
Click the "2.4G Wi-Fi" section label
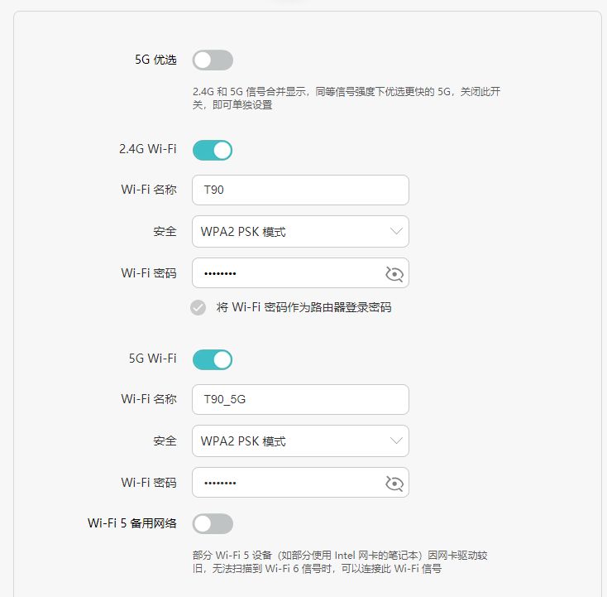pyautogui.click(x=148, y=150)
